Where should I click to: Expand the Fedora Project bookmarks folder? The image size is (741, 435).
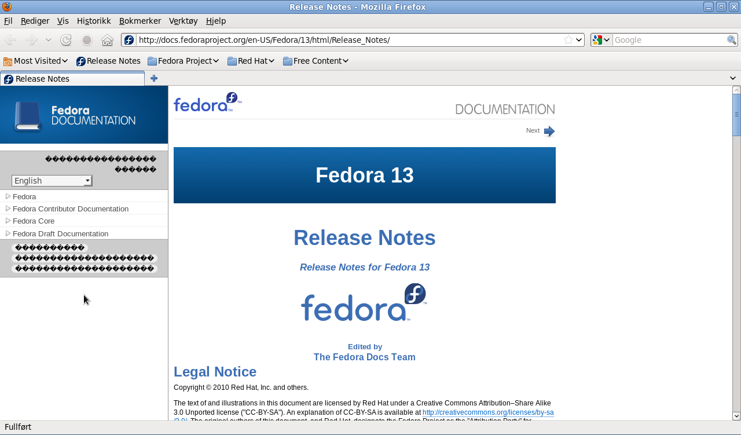pyautogui.click(x=183, y=61)
